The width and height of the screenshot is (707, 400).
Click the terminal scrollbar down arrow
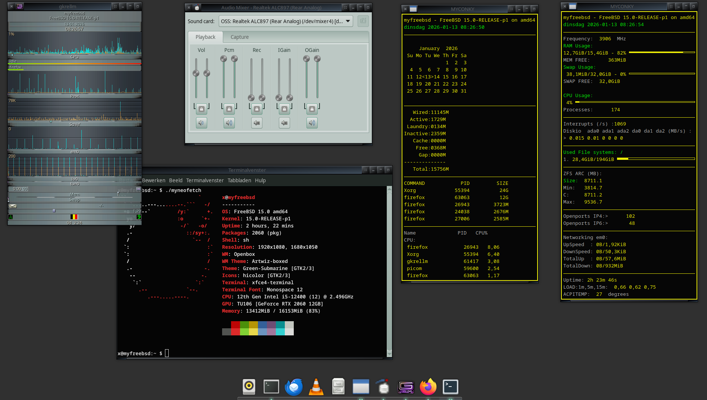(x=389, y=353)
